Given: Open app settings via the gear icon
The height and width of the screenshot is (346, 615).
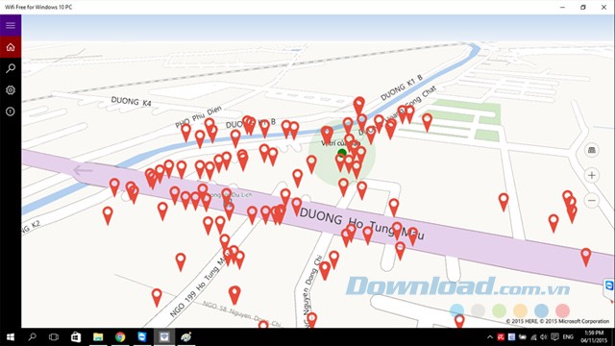Looking at the screenshot, I should click(x=11, y=90).
